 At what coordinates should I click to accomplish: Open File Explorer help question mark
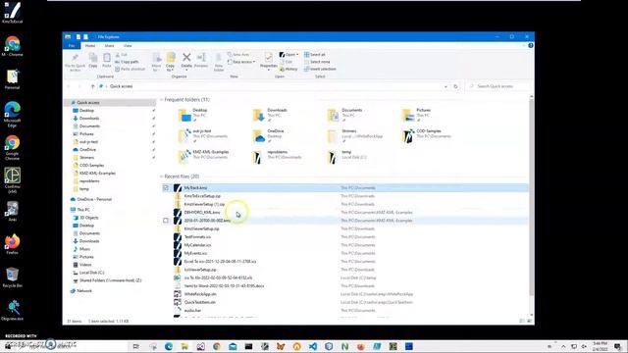coord(530,46)
